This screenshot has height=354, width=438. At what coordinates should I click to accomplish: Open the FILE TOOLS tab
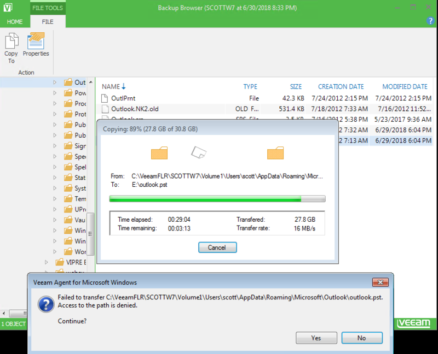click(48, 8)
